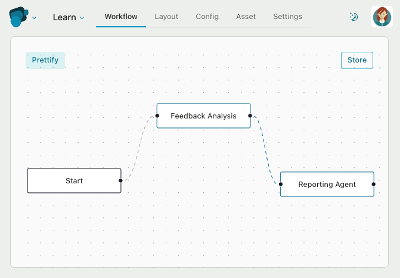Toggle dark mode with moon icon

click(354, 17)
